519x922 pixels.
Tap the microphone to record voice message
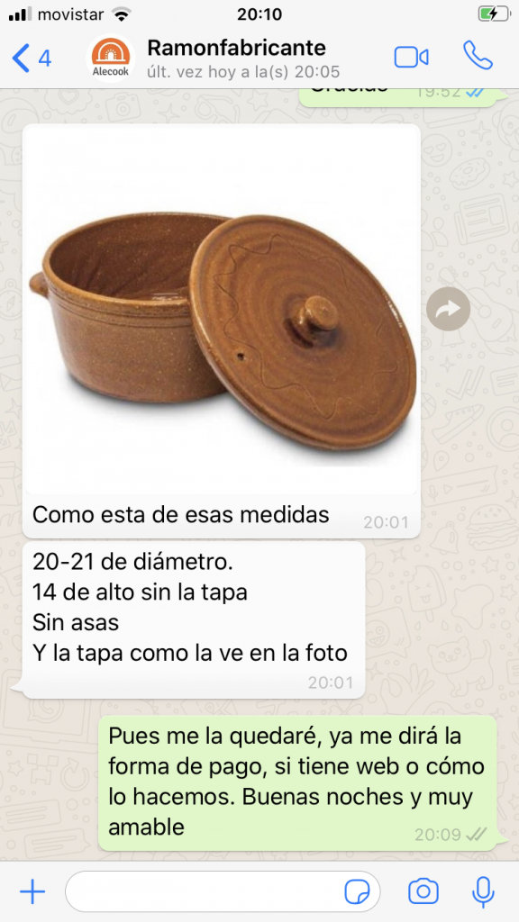483,892
